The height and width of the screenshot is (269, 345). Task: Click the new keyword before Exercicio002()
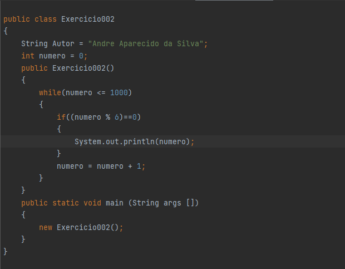click(46, 227)
